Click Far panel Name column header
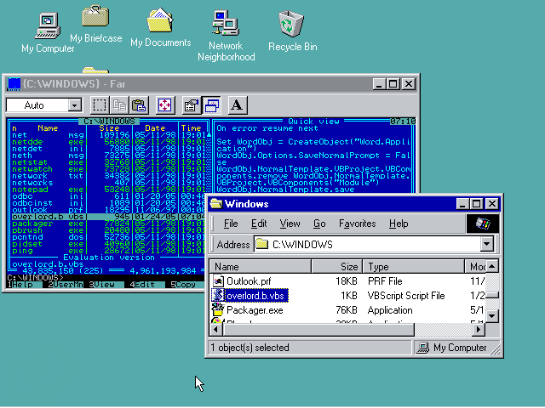Image resolution: width=545 pixels, height=408 pixels. point(48,128)
